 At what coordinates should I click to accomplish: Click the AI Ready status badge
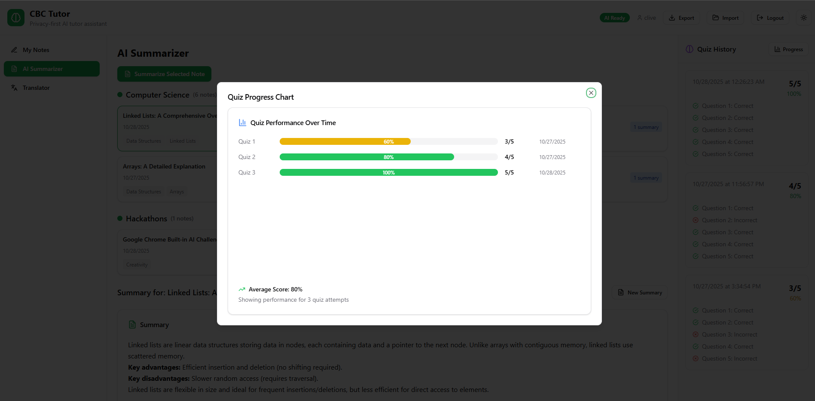coord(614,18)
